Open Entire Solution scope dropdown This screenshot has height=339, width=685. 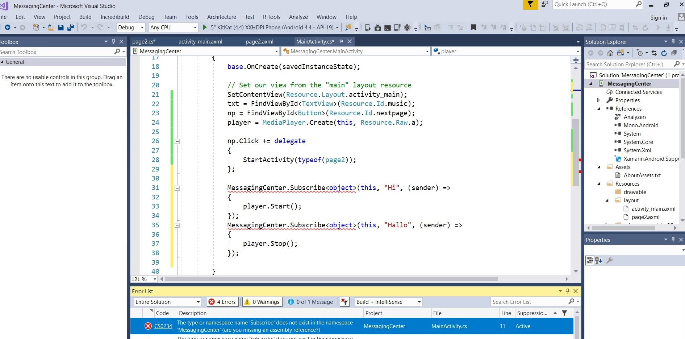167,302
